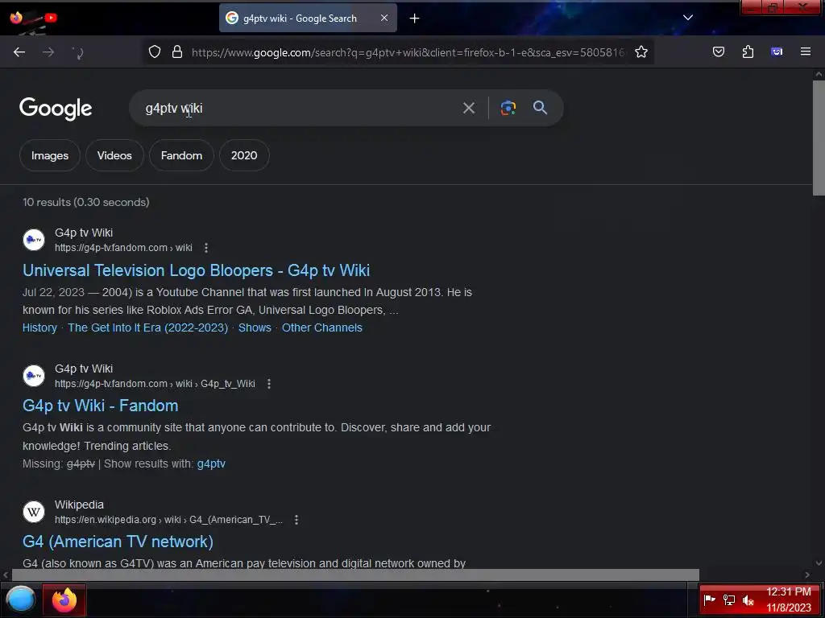Image resolution: width=825 pixels, height=618 pixels.
Task: Click the Wikipedia W favicon
Action: (34, 511)
